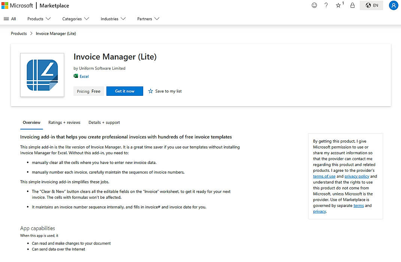This screenshot has width=401, height=262.
Task: Click the Invoice Manager app logo thumbnail
Action: [x=42, y=75]
